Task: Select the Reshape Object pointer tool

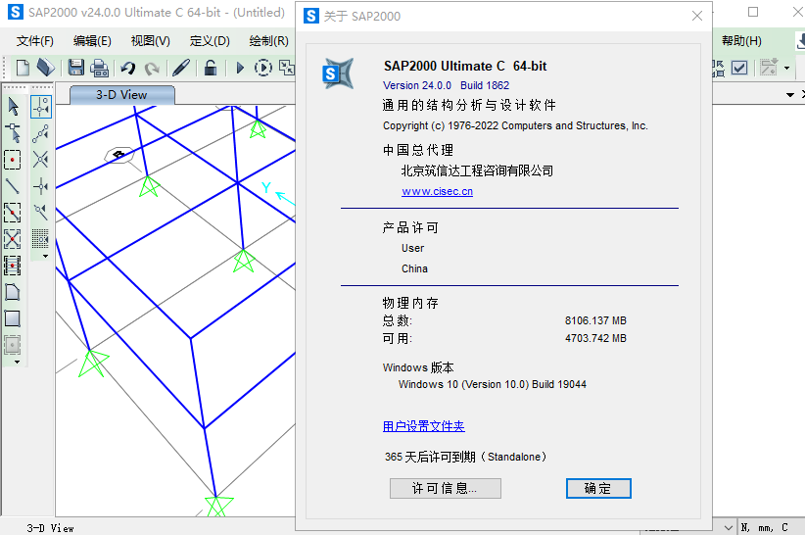Action: click(14, 133)
